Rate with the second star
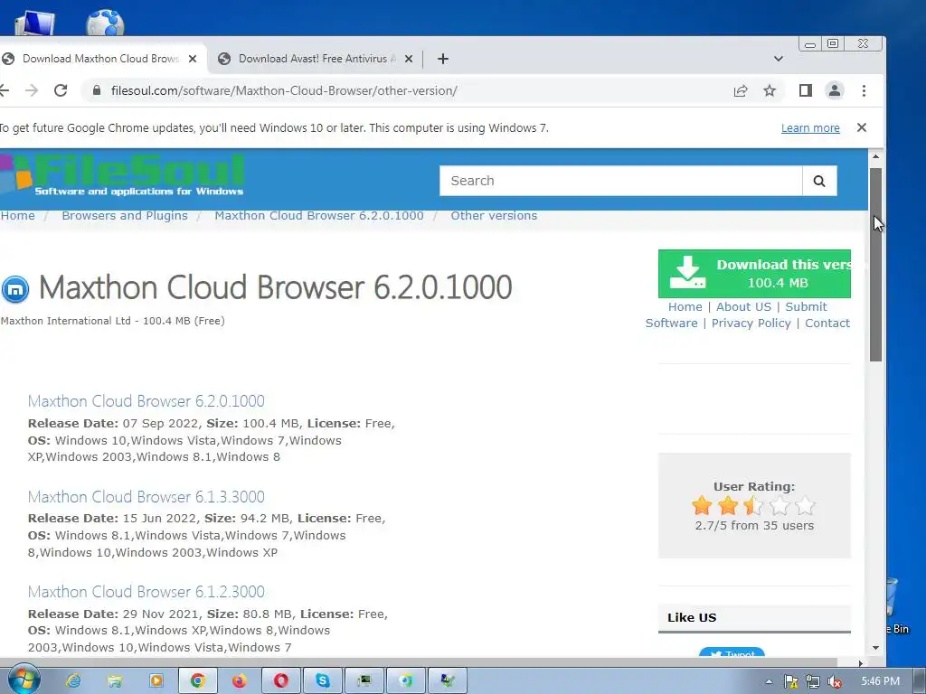The height and width of the screenshot is (694, 926). (x=728, y=506)
